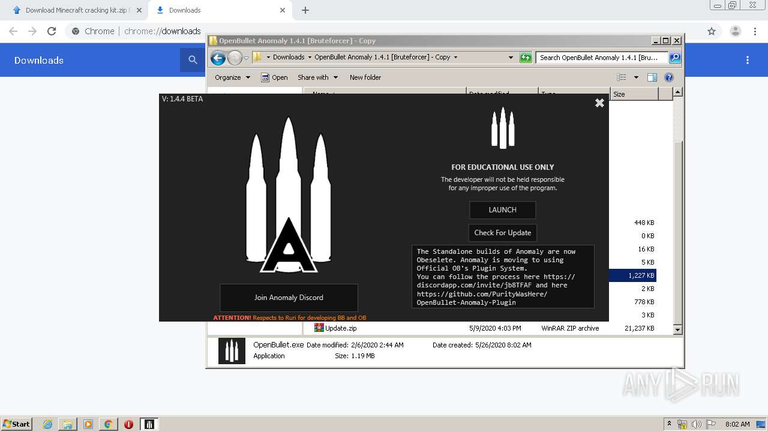The width and height of the screenshot is (768, 432).
Task: Create a New folder from the toolbar
Action: tap(365, 77)
